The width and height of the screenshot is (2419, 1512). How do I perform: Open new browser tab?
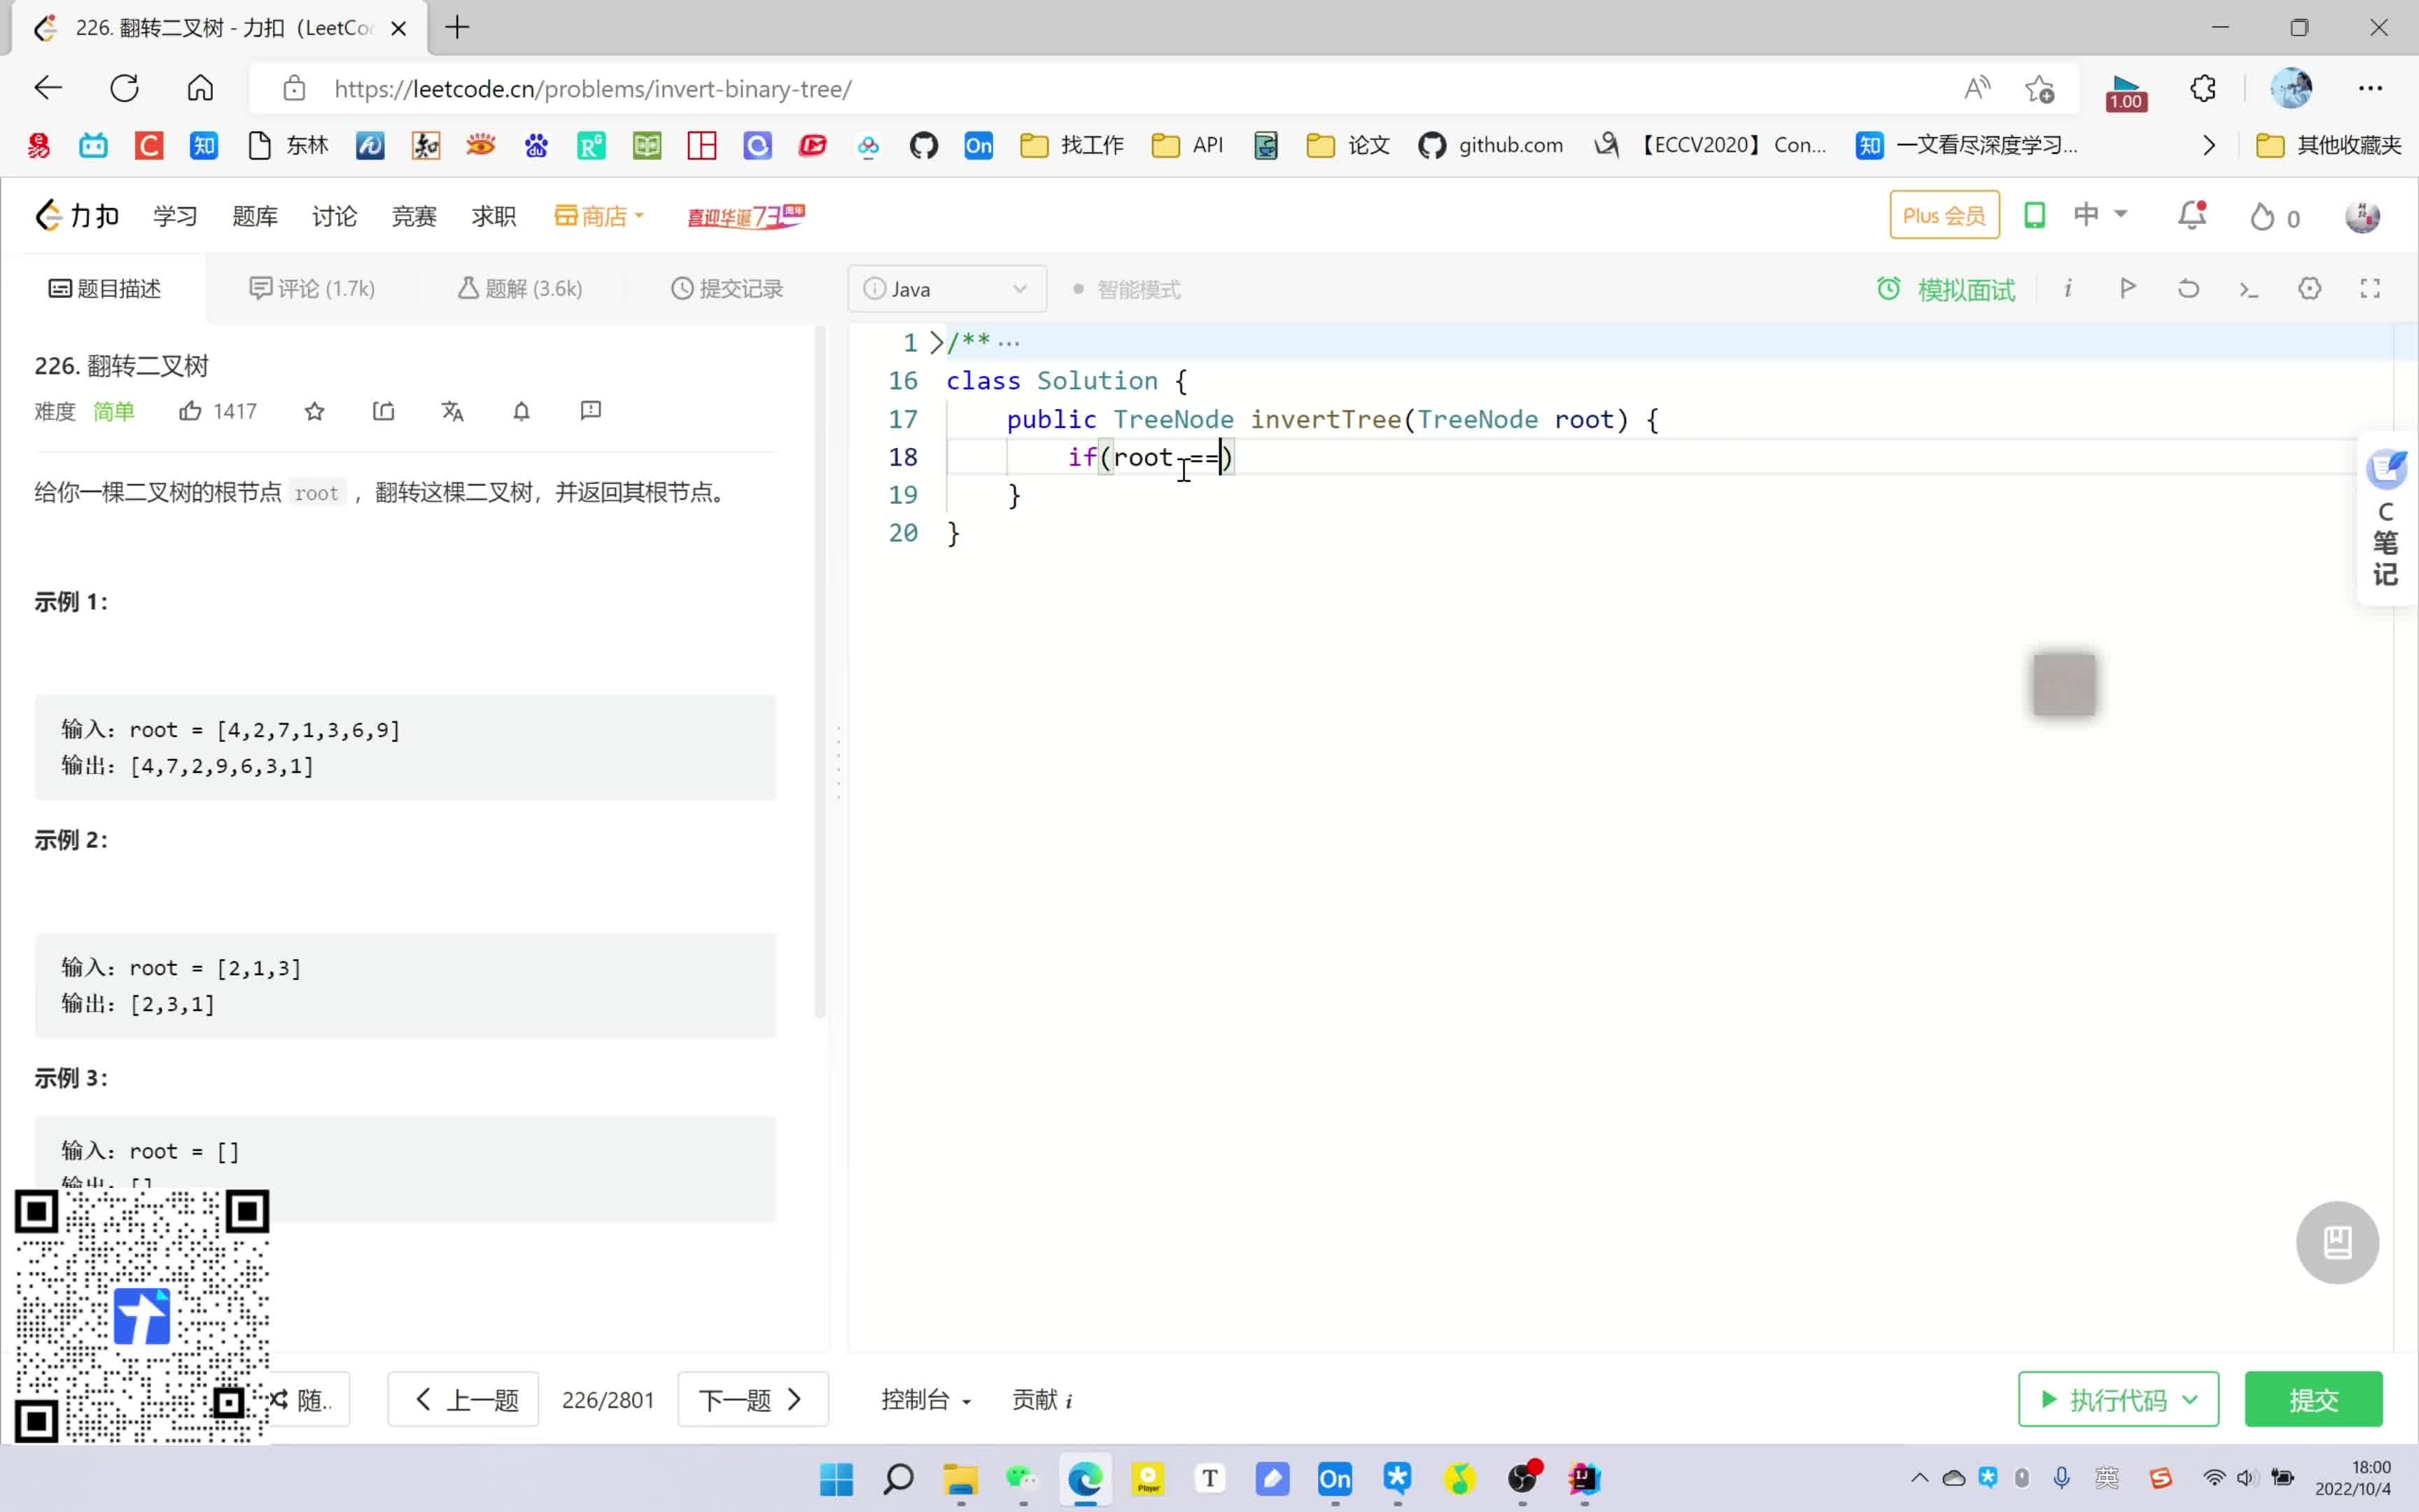pos(457,28)
